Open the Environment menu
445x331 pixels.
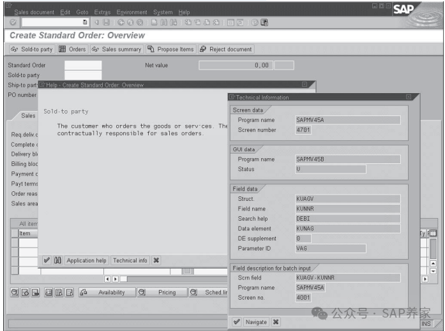[x=132, y=12]
